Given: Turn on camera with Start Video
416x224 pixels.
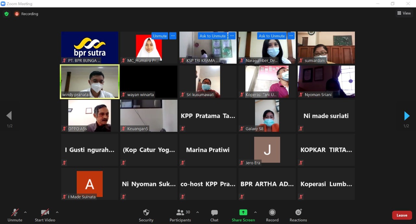Looking at the screenshot, I should [45, 213].
